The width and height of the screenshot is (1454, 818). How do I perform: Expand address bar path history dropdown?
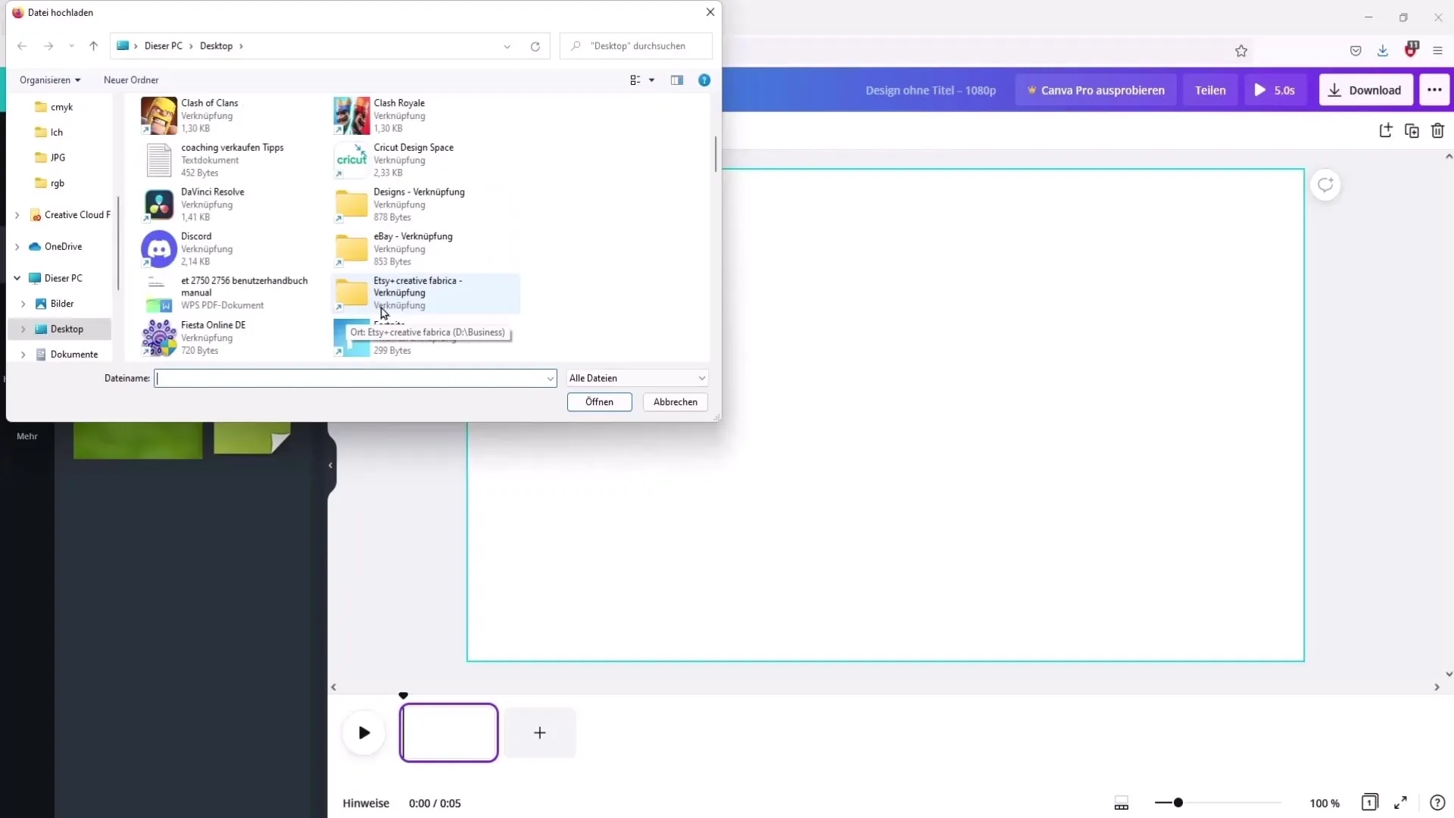[507, 46]
